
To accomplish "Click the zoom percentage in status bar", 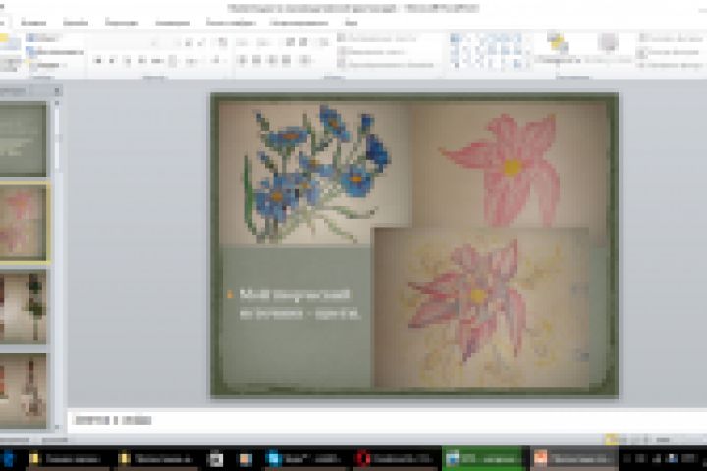I will point(663,440).
